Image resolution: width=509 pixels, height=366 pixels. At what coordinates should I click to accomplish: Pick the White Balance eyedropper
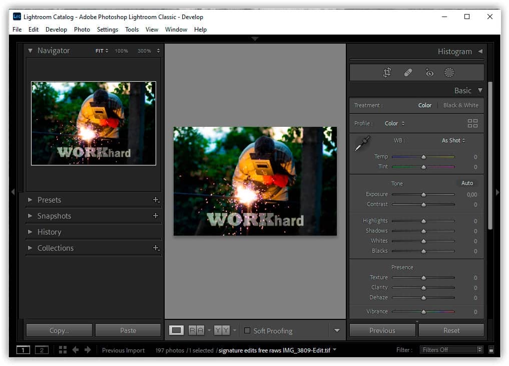coord(362,143)
